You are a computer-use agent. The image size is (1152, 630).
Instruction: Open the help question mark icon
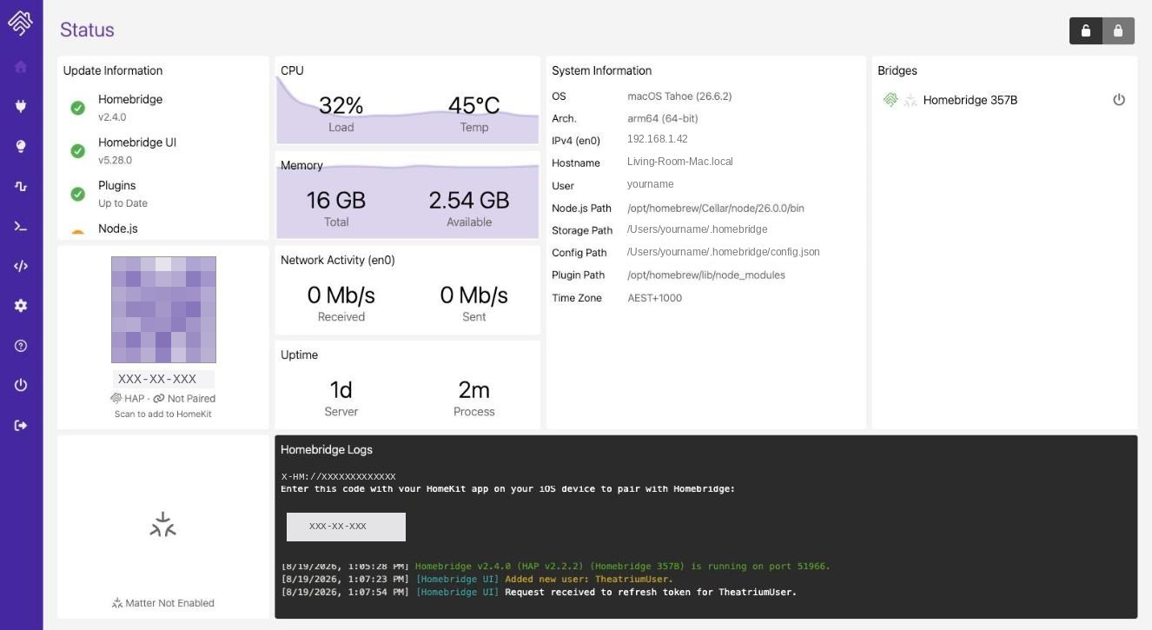[x=21, y=346]
